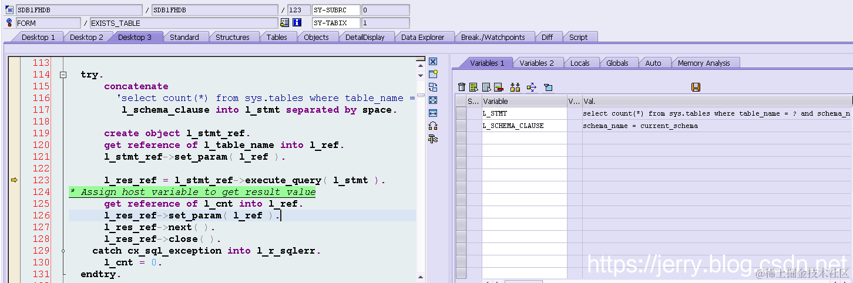Click the main program icon beside SDB1FHDB
The width and height of the screenshot is (853, 283).
(x=9, y=10)
